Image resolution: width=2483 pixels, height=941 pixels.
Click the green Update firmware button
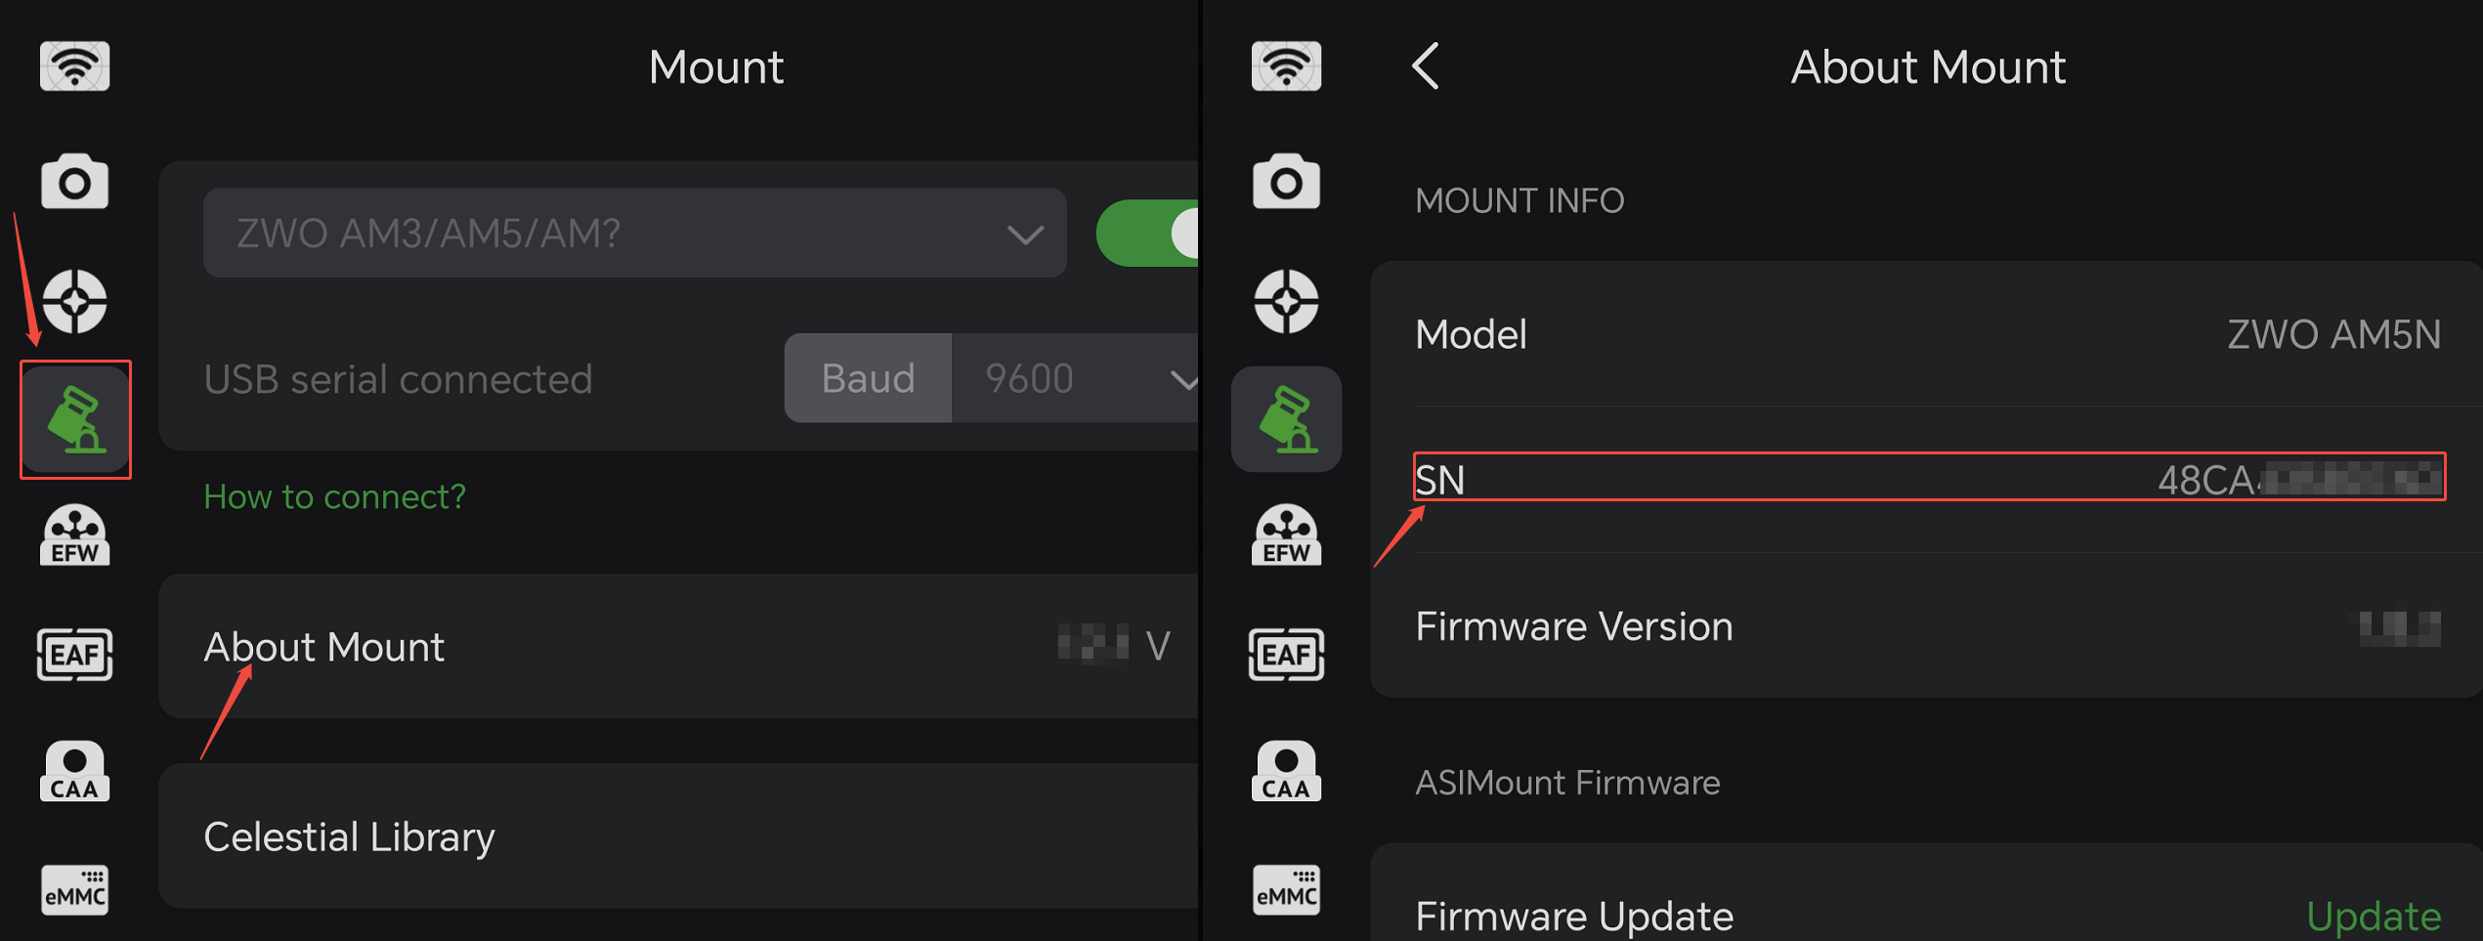click(2374, 916)
